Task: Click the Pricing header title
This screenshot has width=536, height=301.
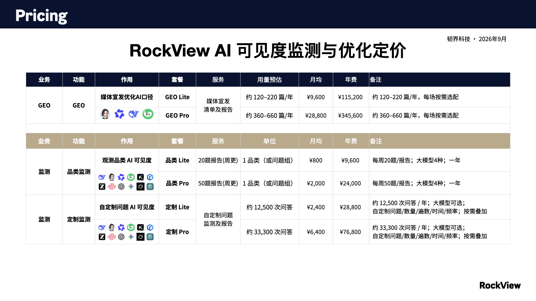Action: point(41,16)
